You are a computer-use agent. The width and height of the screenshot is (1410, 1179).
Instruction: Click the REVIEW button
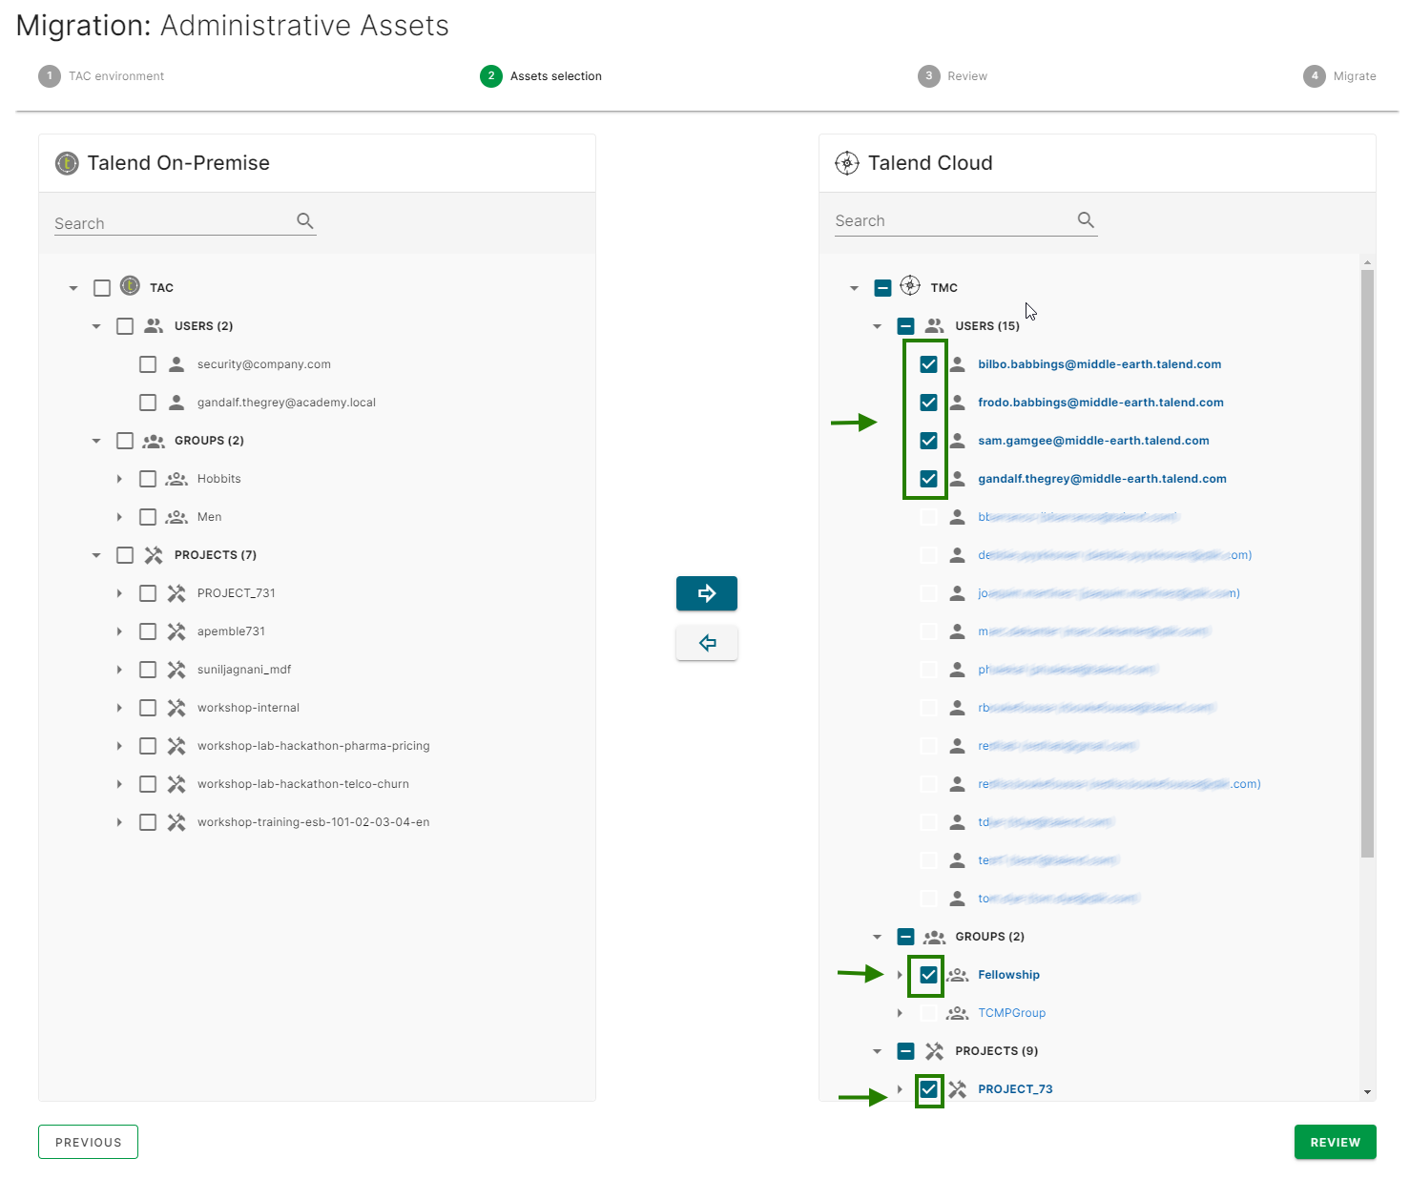[x=1335, y=1142]
